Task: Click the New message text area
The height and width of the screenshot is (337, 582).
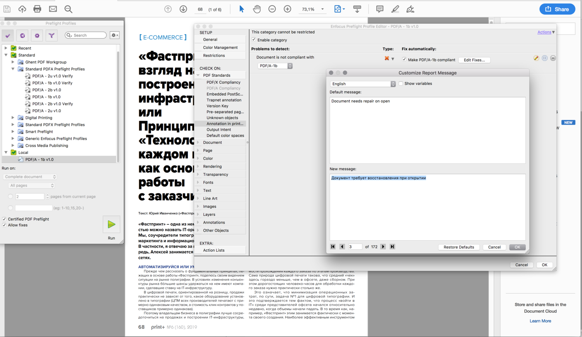Action: 428,207
